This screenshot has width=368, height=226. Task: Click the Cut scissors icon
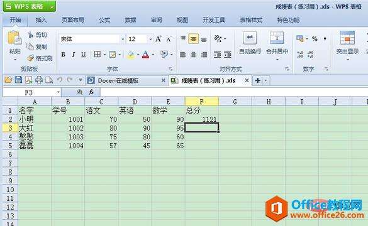pyautogui.click(x=30, y=35)
